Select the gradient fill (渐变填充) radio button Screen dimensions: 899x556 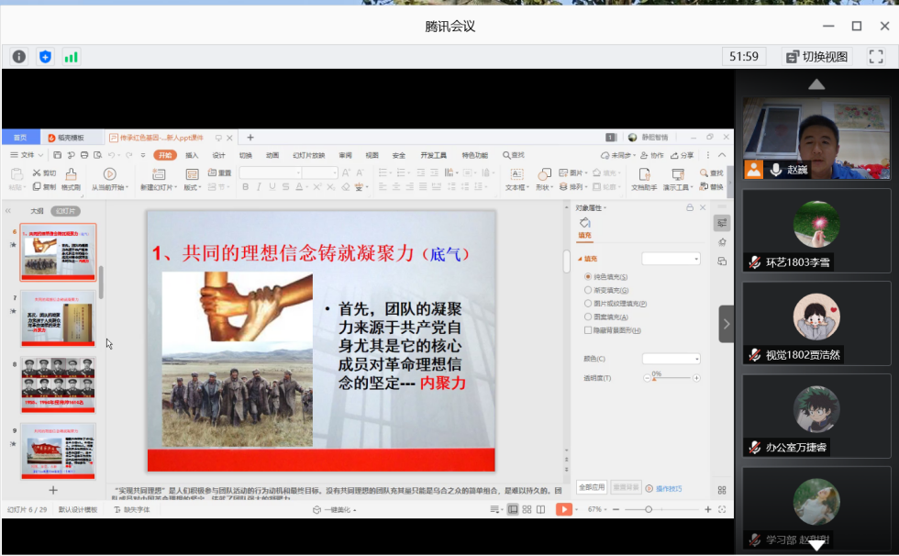point(588,290)
